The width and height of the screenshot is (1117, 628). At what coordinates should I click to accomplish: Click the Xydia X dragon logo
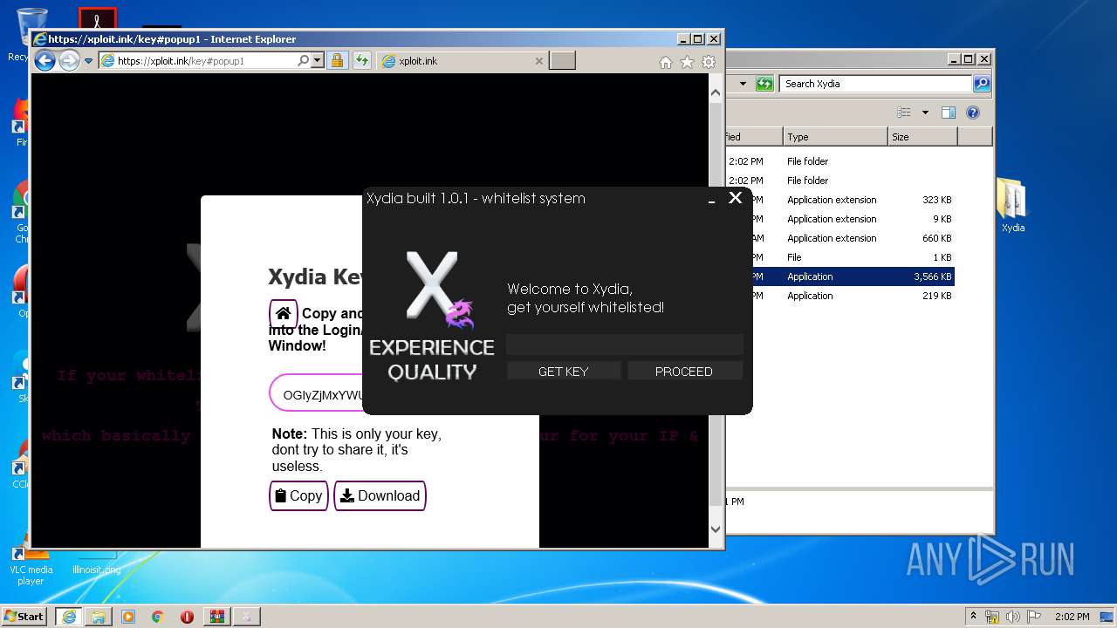(x=440, y=290)
